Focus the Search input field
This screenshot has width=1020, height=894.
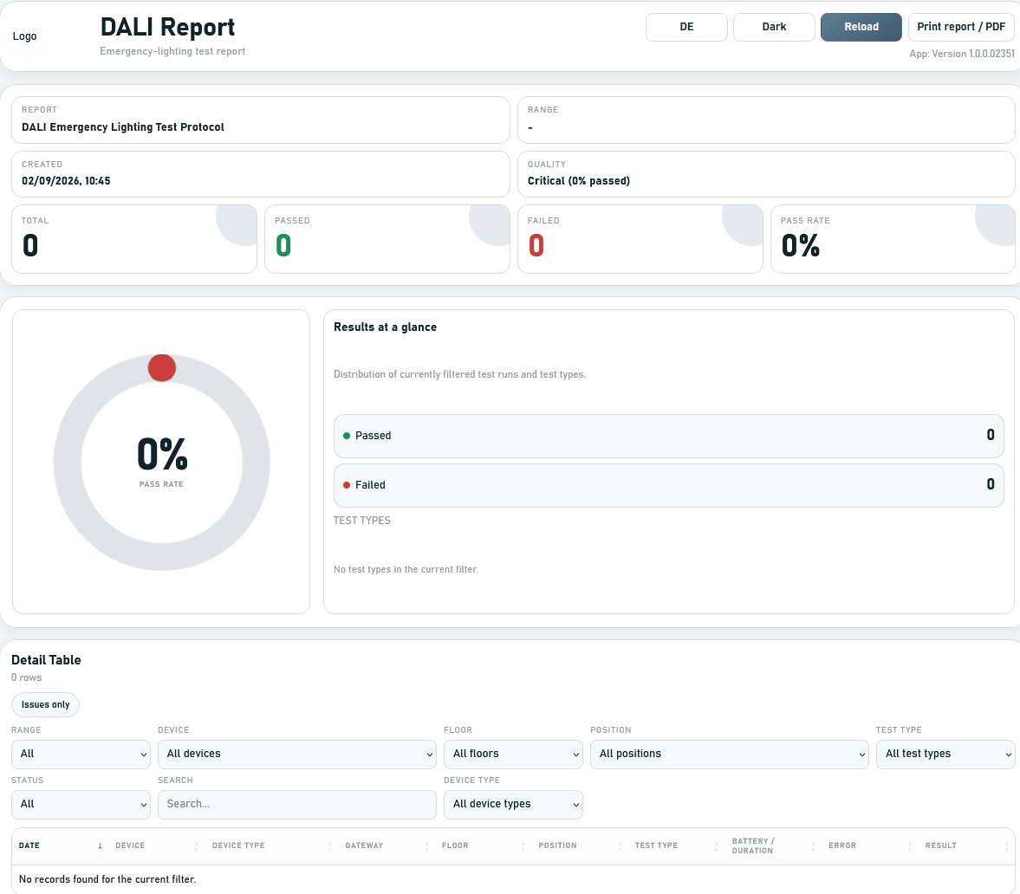pos(296,804)
